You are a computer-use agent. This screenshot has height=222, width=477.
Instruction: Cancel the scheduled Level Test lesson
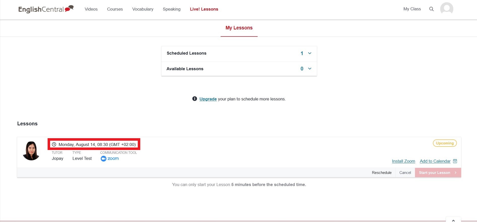(405, 173)
